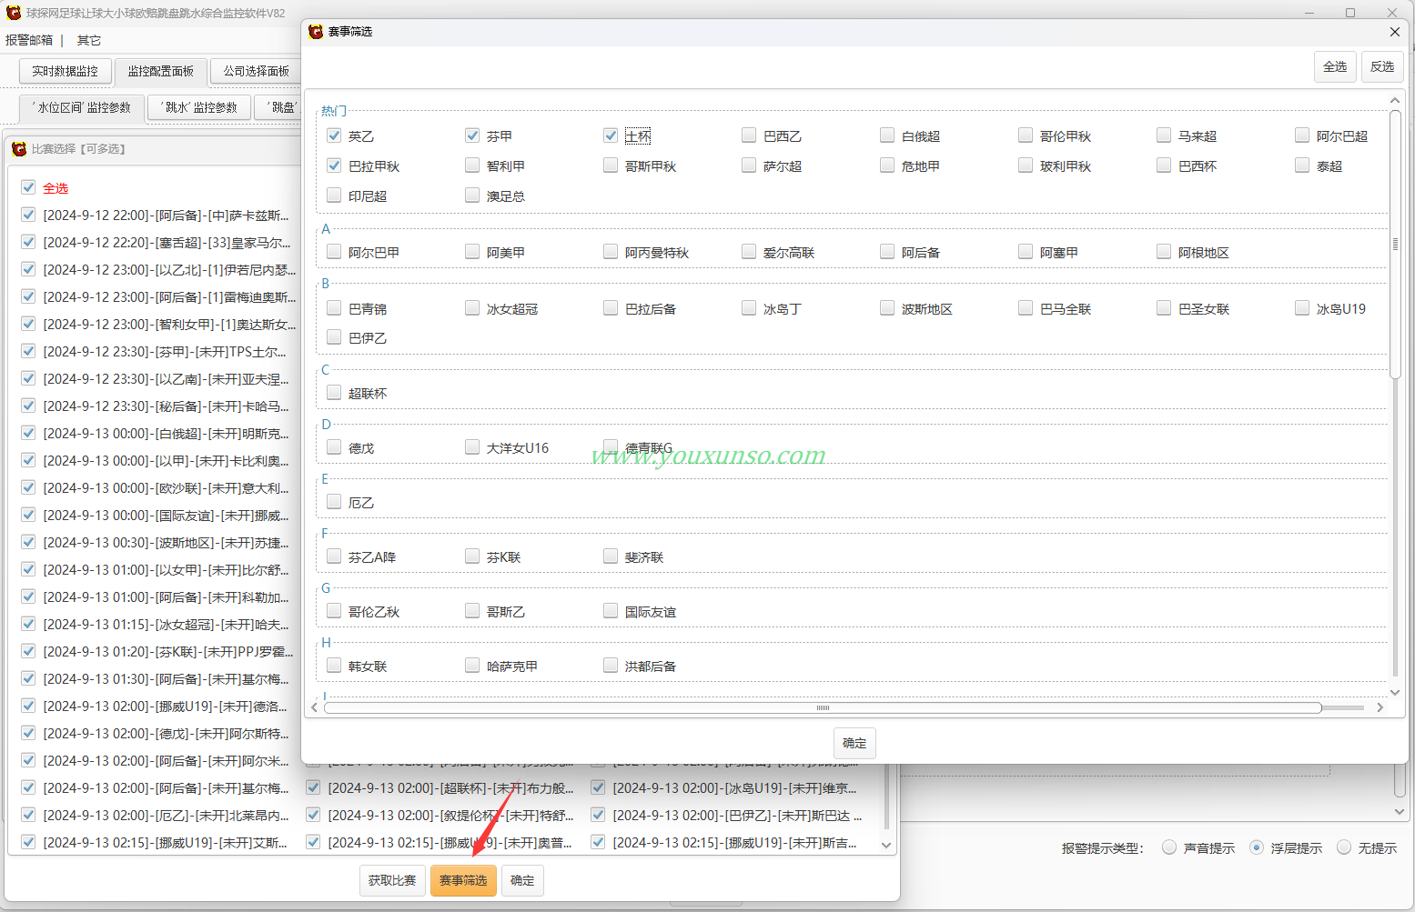1415x912 pixels.
Task: Open the 公司选择面板 tab
Action: (x=256, y=71)
